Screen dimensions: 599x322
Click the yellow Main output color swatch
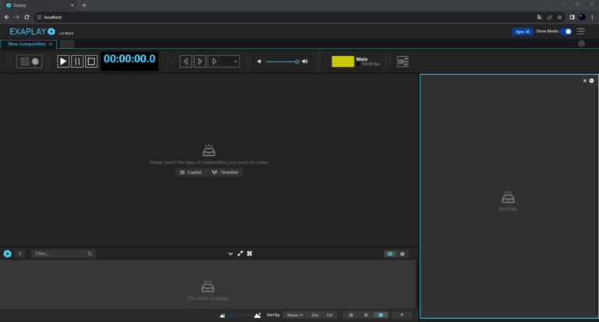click(x=342, y=61)
